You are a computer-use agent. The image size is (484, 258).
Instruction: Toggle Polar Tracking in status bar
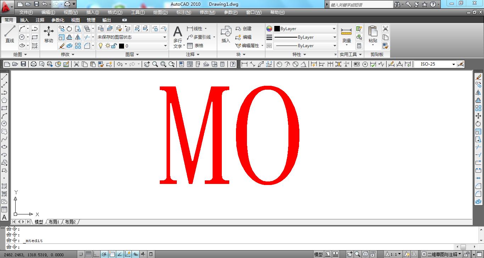(104, 254)
